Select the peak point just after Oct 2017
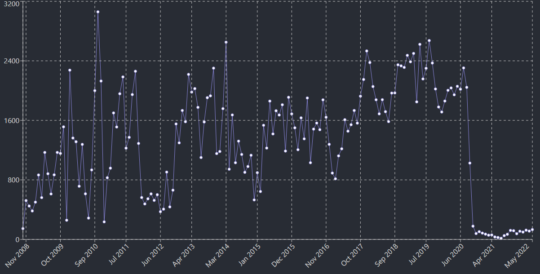540x274 pixels. pos(367,51)
